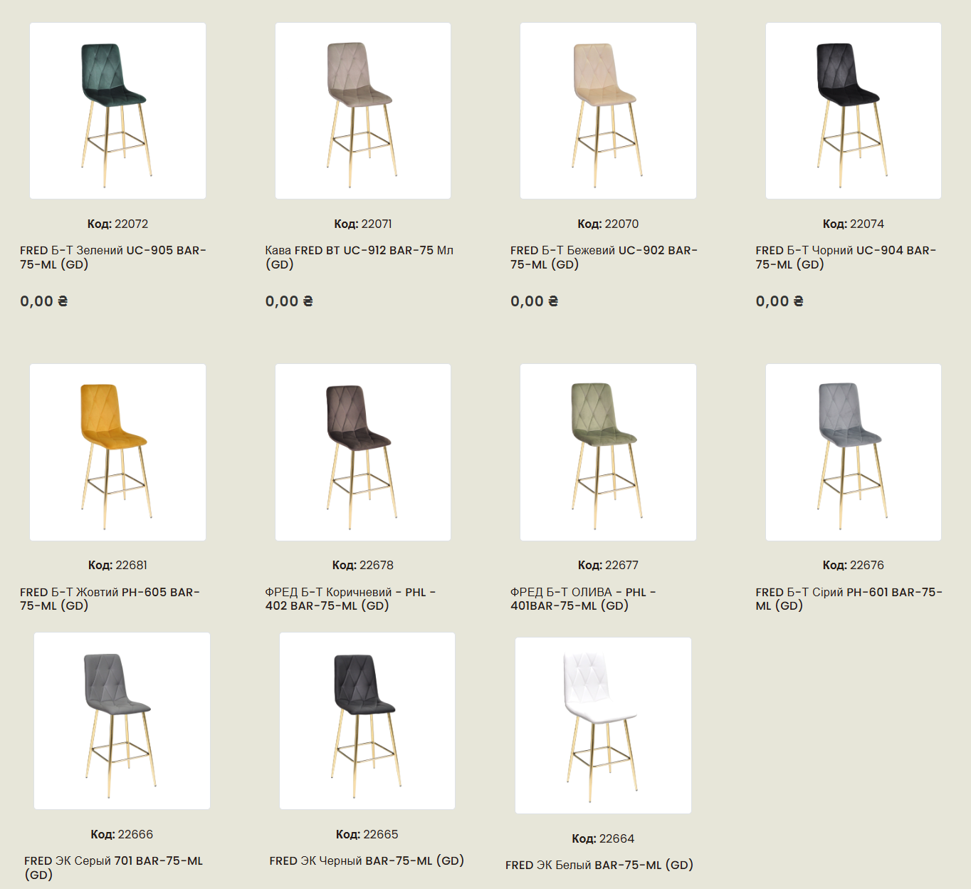Open ФРЕД Б-Т Коричневий PHL-402 link
971x889 pixels.
pos(351,599)
